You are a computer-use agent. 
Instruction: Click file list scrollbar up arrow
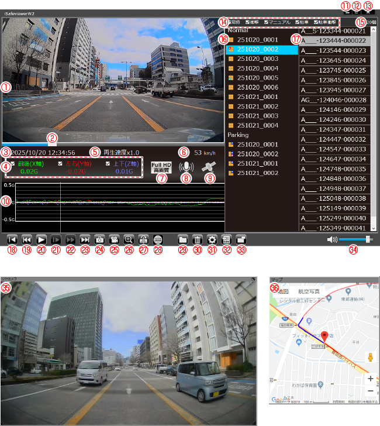pyautogui.click(x=374, y=29)
